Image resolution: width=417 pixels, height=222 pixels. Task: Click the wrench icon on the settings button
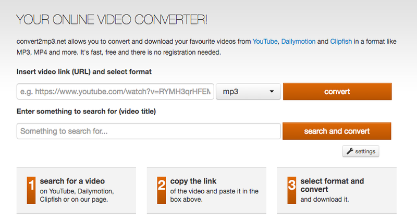point(349,152)
